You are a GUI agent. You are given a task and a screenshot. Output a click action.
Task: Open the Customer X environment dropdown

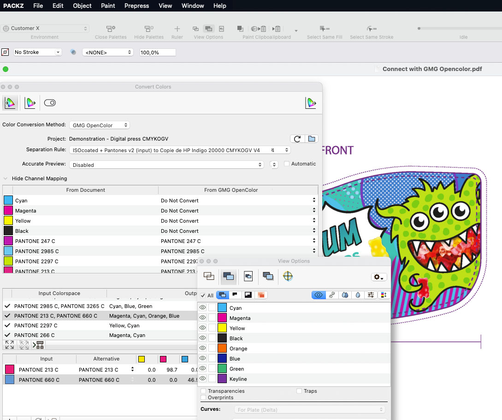coord(45,28)
